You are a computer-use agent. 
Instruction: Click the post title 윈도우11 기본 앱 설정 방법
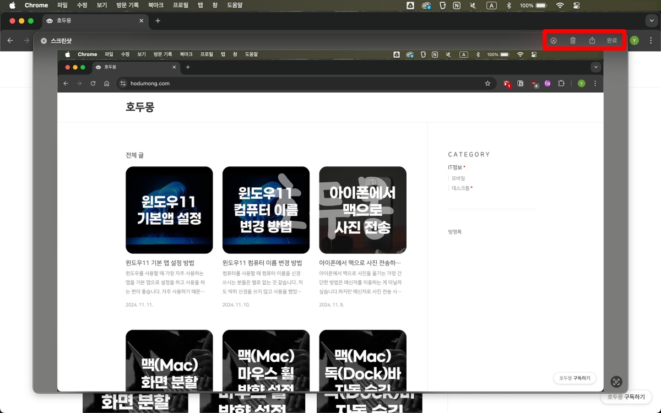tap(160, 263)
